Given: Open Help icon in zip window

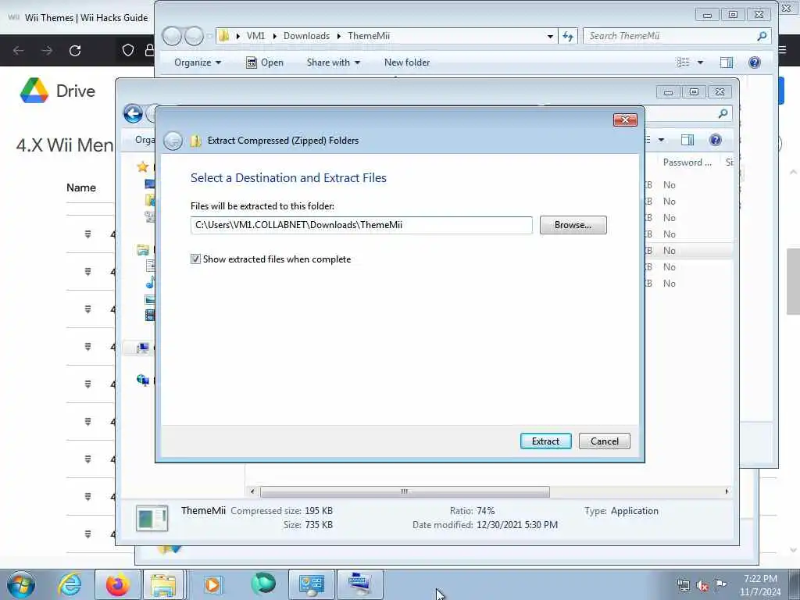Looking at the screenshot, I should pos(716,140).
